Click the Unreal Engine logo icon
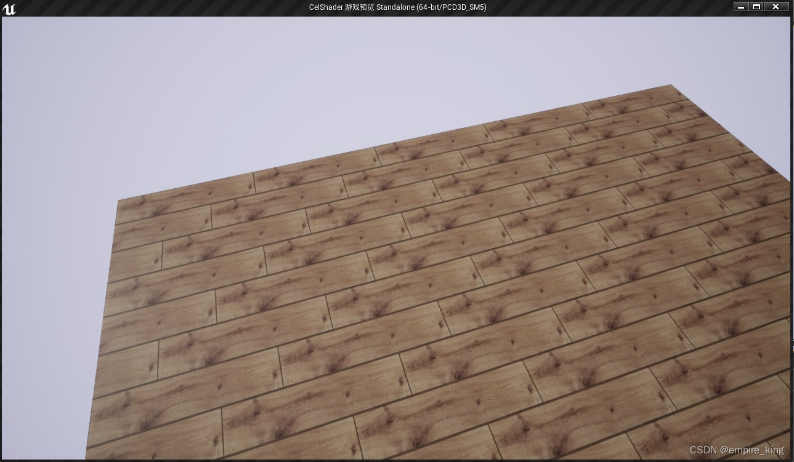The height and width of the screenshot is (462, 794). click(9, 8)
